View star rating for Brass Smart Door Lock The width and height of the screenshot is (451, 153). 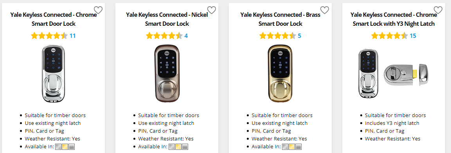coord(278,36)
